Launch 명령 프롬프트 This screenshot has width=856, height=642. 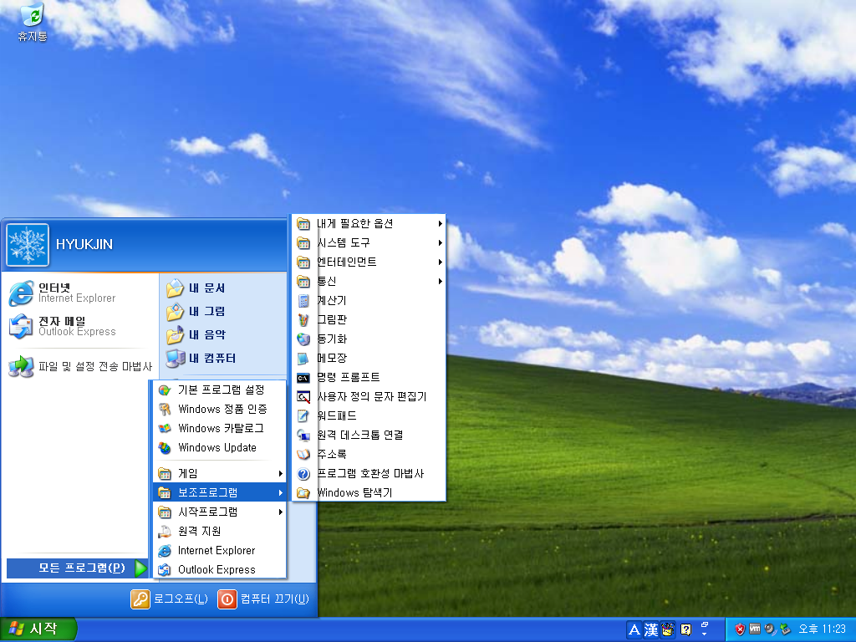pos(369,377)
